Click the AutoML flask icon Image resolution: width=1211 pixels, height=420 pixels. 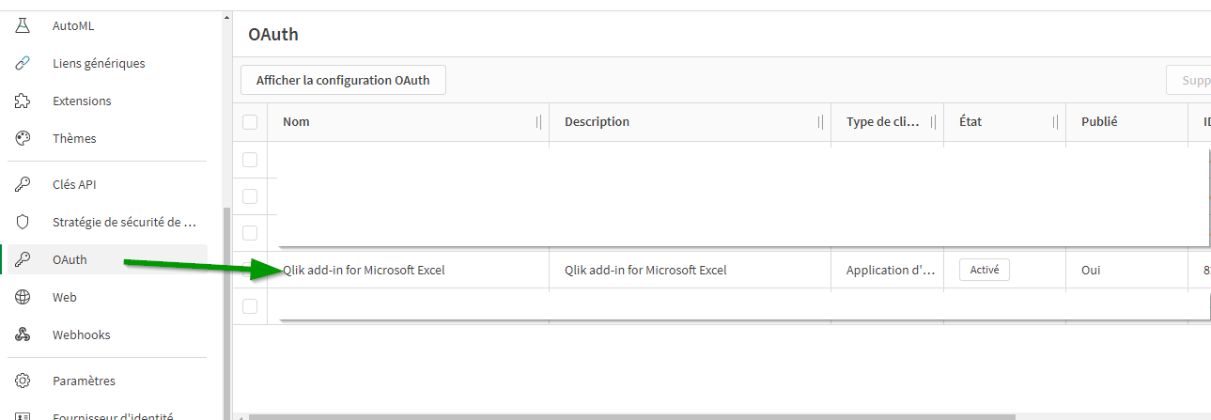[x=23, y=26]
